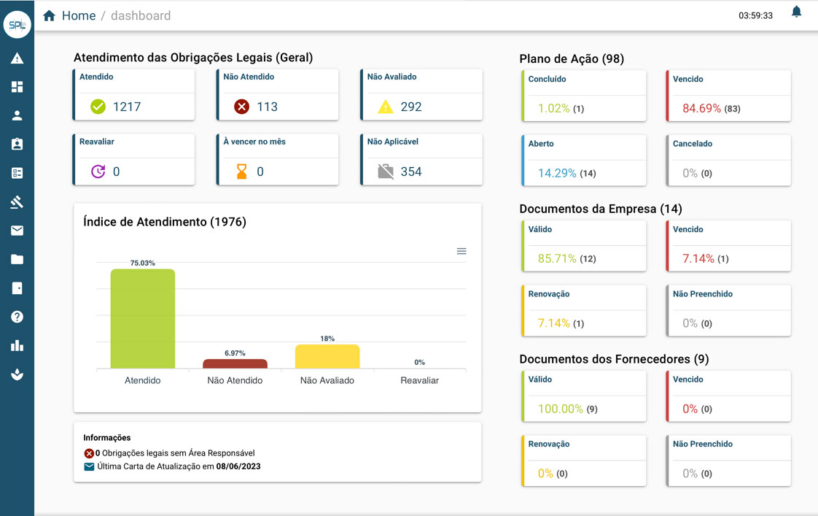818x516 pixels.
Task: Open the ID badge sidebar icon
Action: 17,145
